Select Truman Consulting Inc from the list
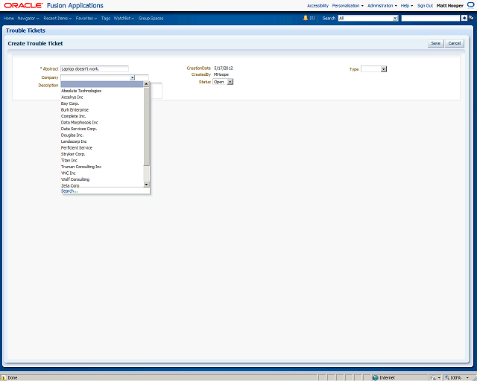This screenshot has width=477, height=381. tap(102, 167)
